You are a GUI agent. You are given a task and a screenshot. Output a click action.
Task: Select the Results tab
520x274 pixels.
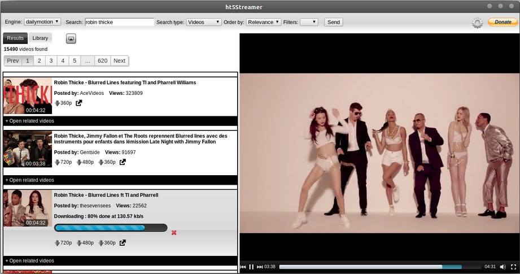click(x=15, y=38)
